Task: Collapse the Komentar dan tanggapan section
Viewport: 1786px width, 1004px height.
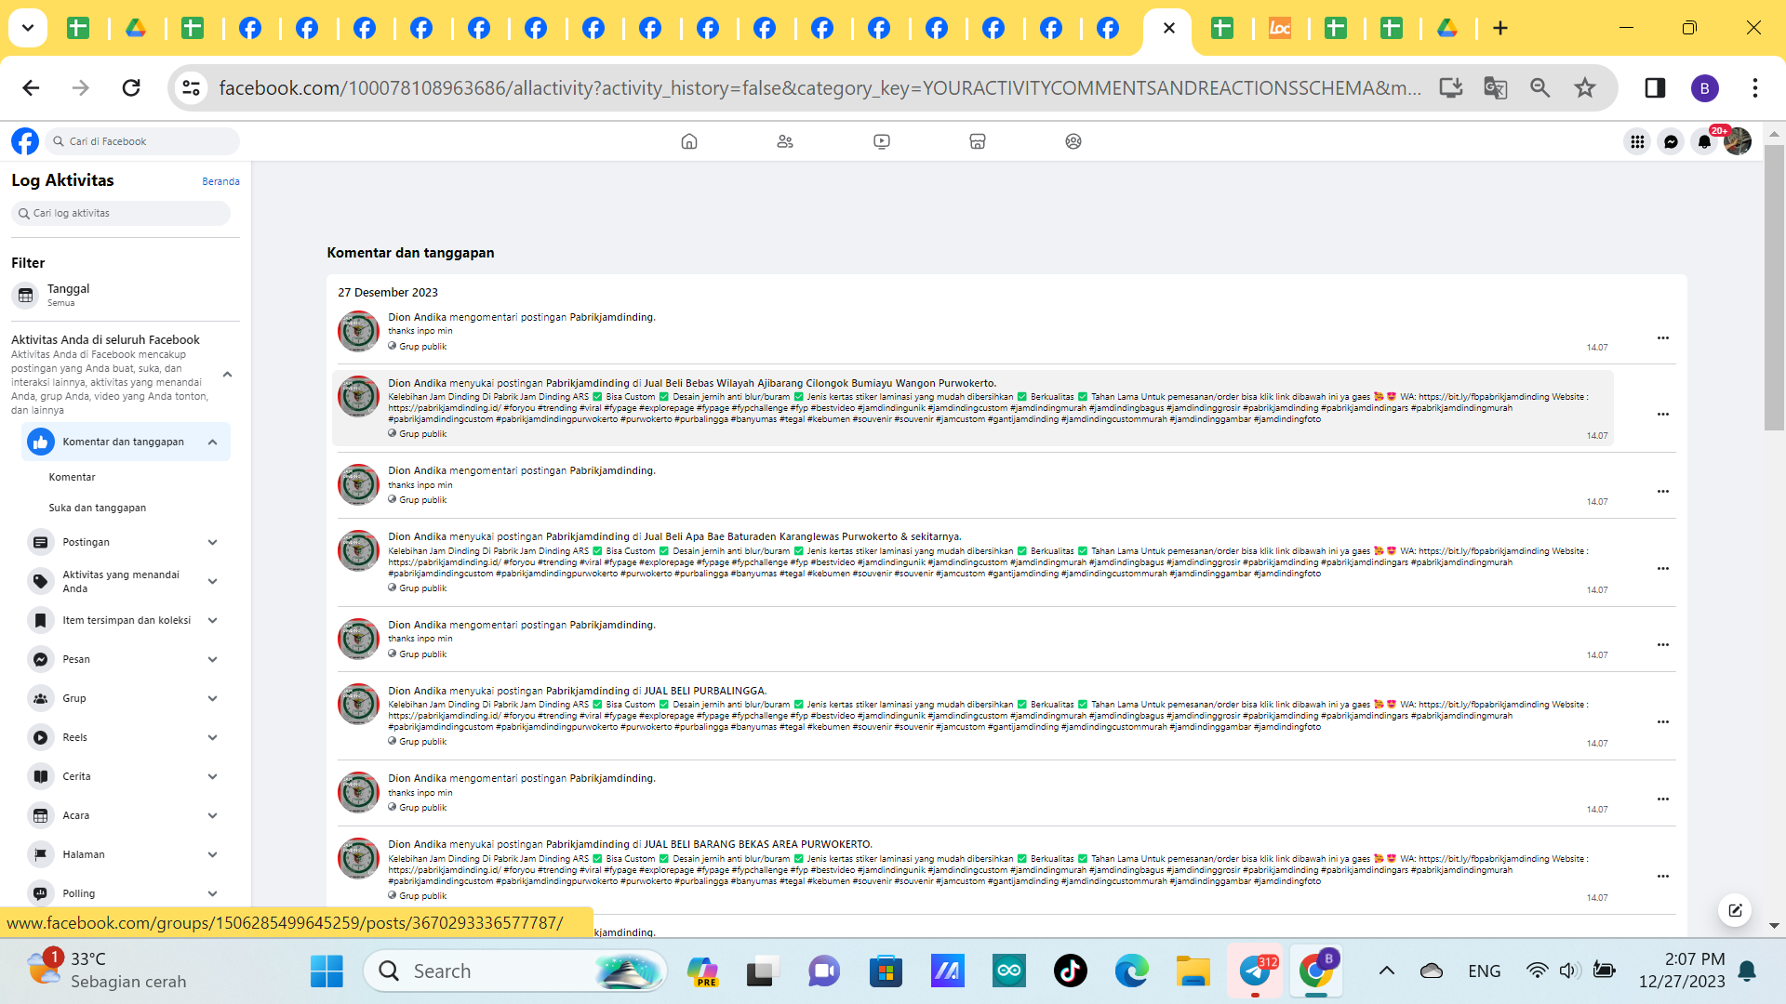Action: click(x=212, y=442)
